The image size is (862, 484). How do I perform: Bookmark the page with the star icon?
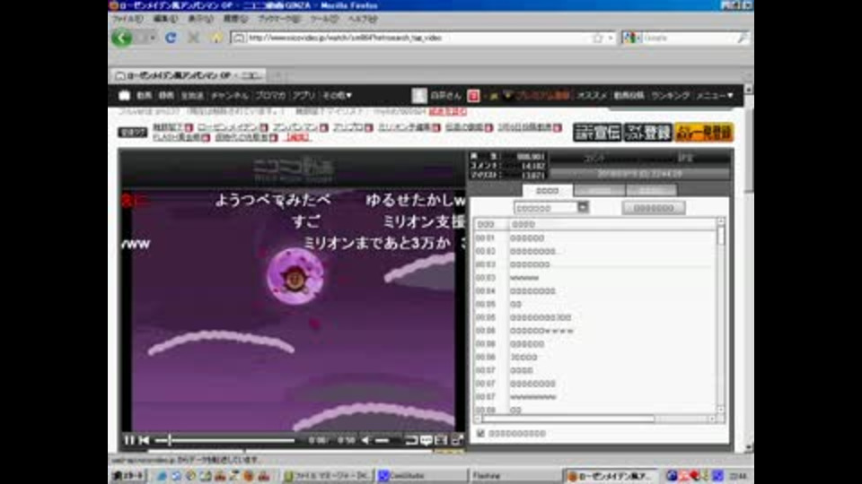[598, 38]
